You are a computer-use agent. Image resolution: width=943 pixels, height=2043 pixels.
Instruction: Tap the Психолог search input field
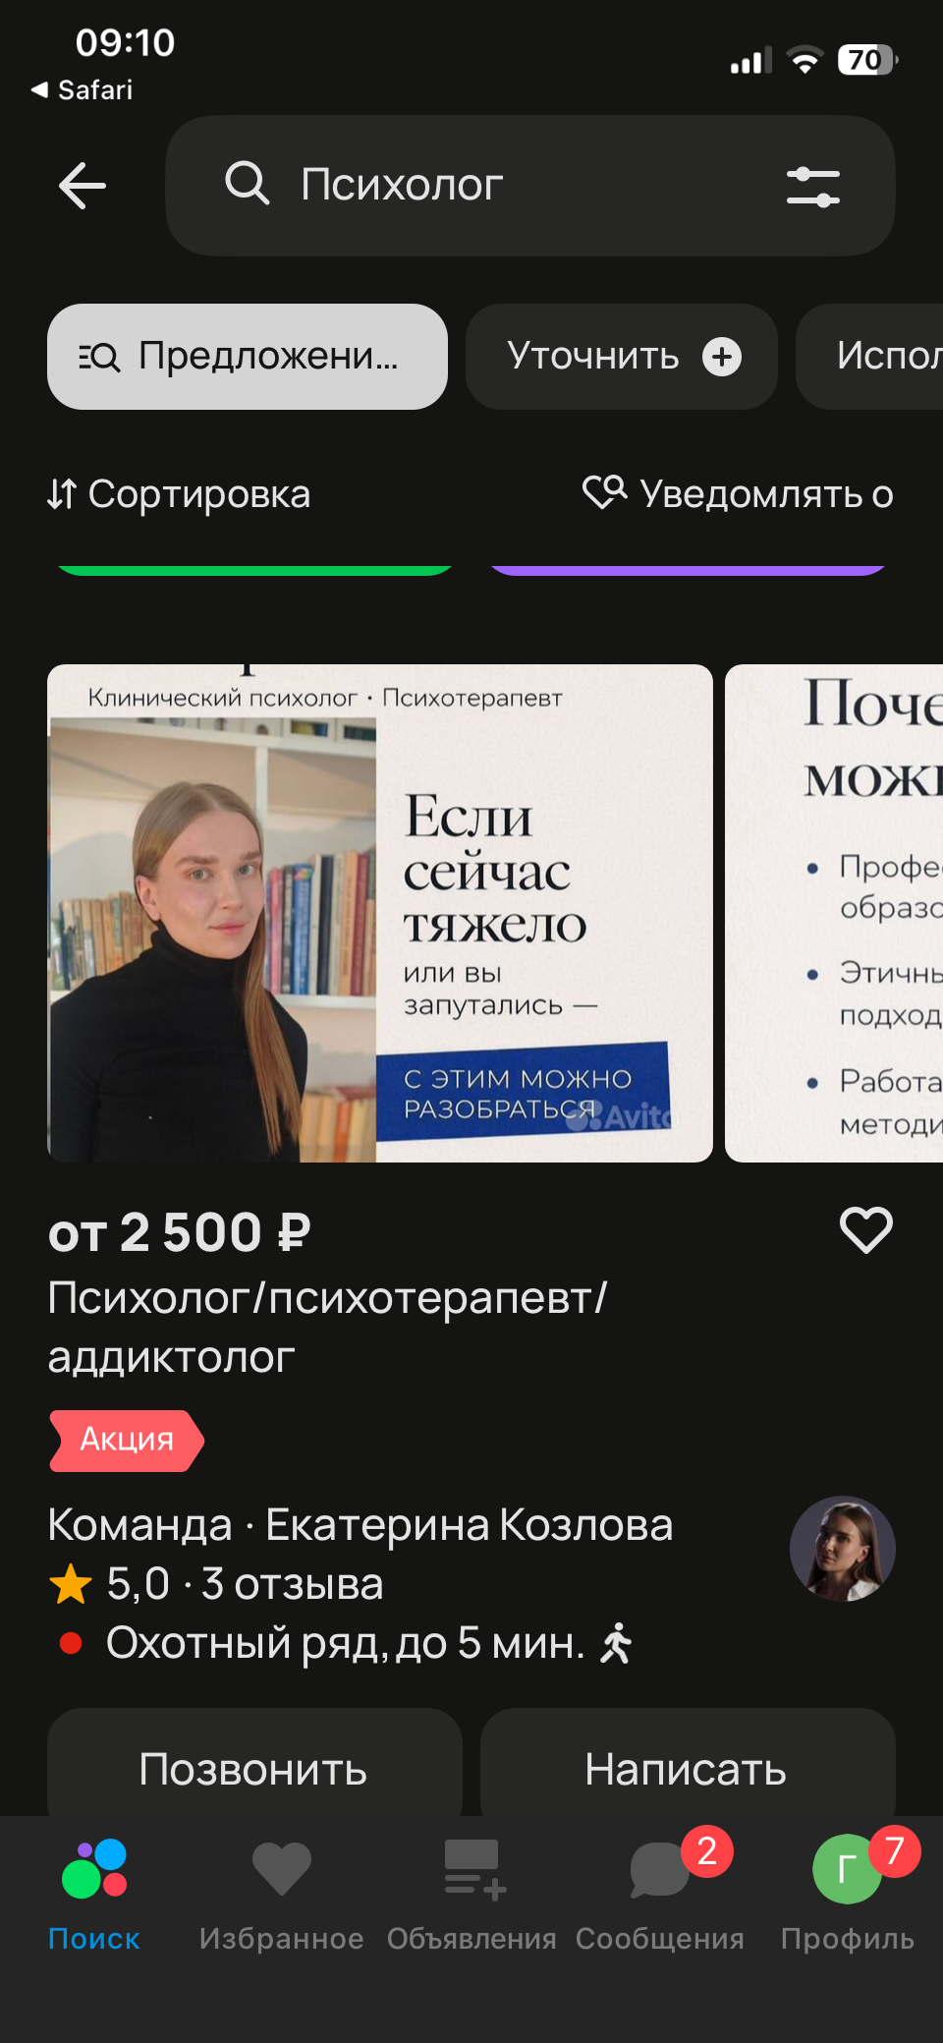coord(530,186)
